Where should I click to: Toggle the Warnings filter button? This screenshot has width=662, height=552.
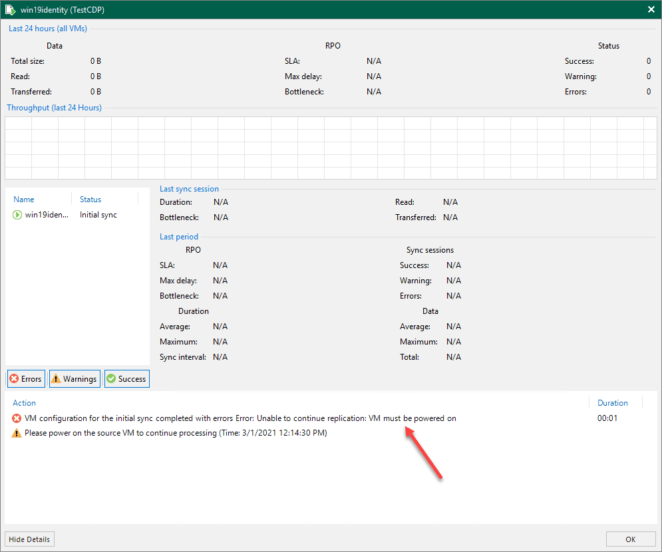point(74,379)
